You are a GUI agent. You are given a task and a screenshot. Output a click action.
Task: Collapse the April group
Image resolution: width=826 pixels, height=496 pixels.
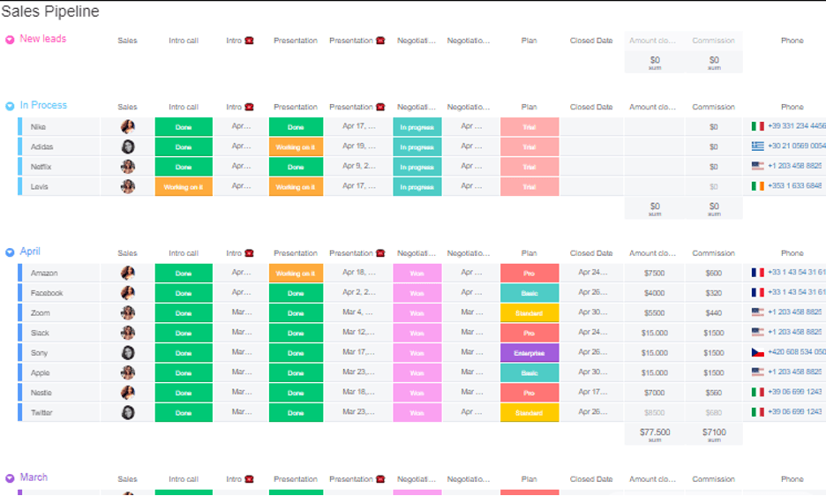10,252
